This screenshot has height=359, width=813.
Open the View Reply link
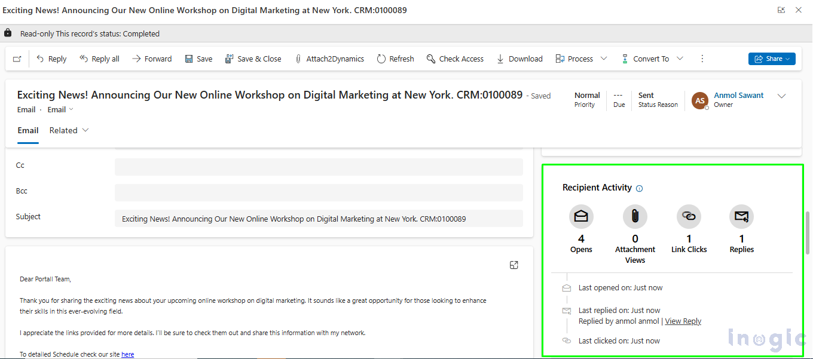683,321
